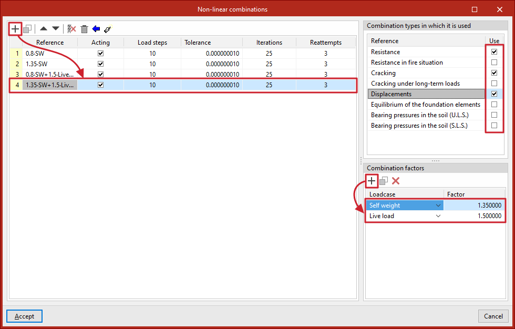
Task: Click the Loadcase column header
Action: click(405, 194)
